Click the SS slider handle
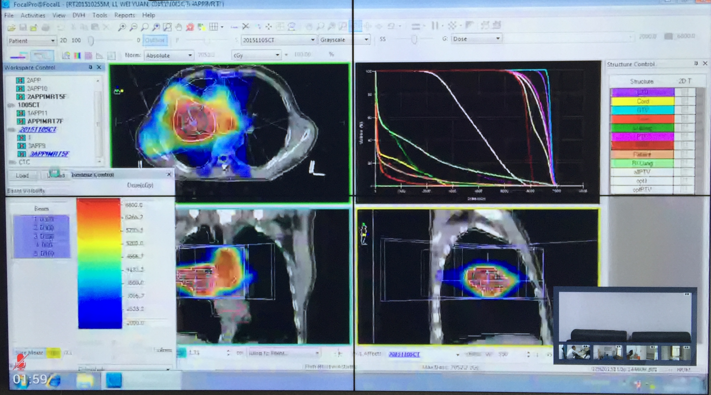This screenshot has height=395, width=711. 414,39
